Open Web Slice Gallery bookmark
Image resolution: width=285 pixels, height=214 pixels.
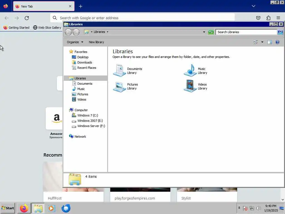tap(47, 28)
